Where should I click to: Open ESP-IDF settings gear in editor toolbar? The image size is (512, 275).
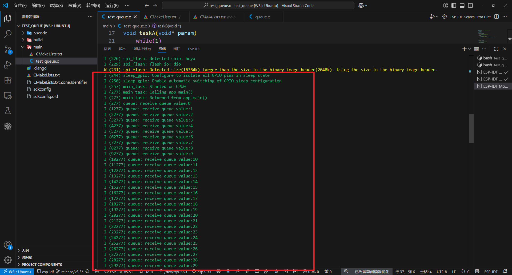point(445,17)
